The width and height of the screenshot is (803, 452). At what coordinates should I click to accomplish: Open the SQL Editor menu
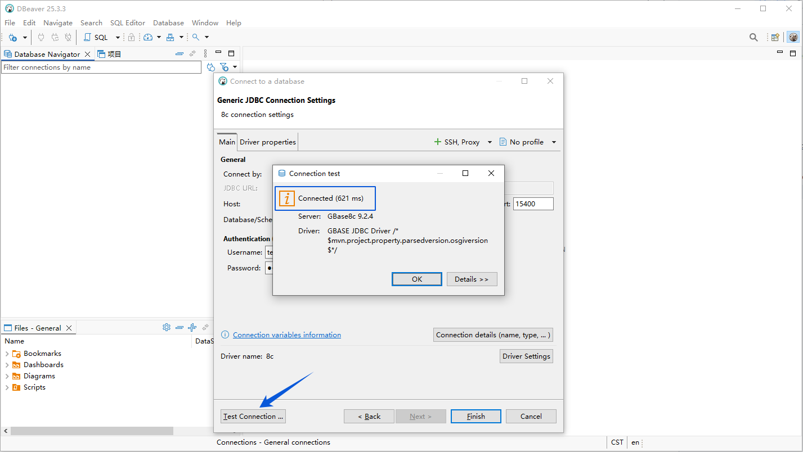(x=127, y=23)
